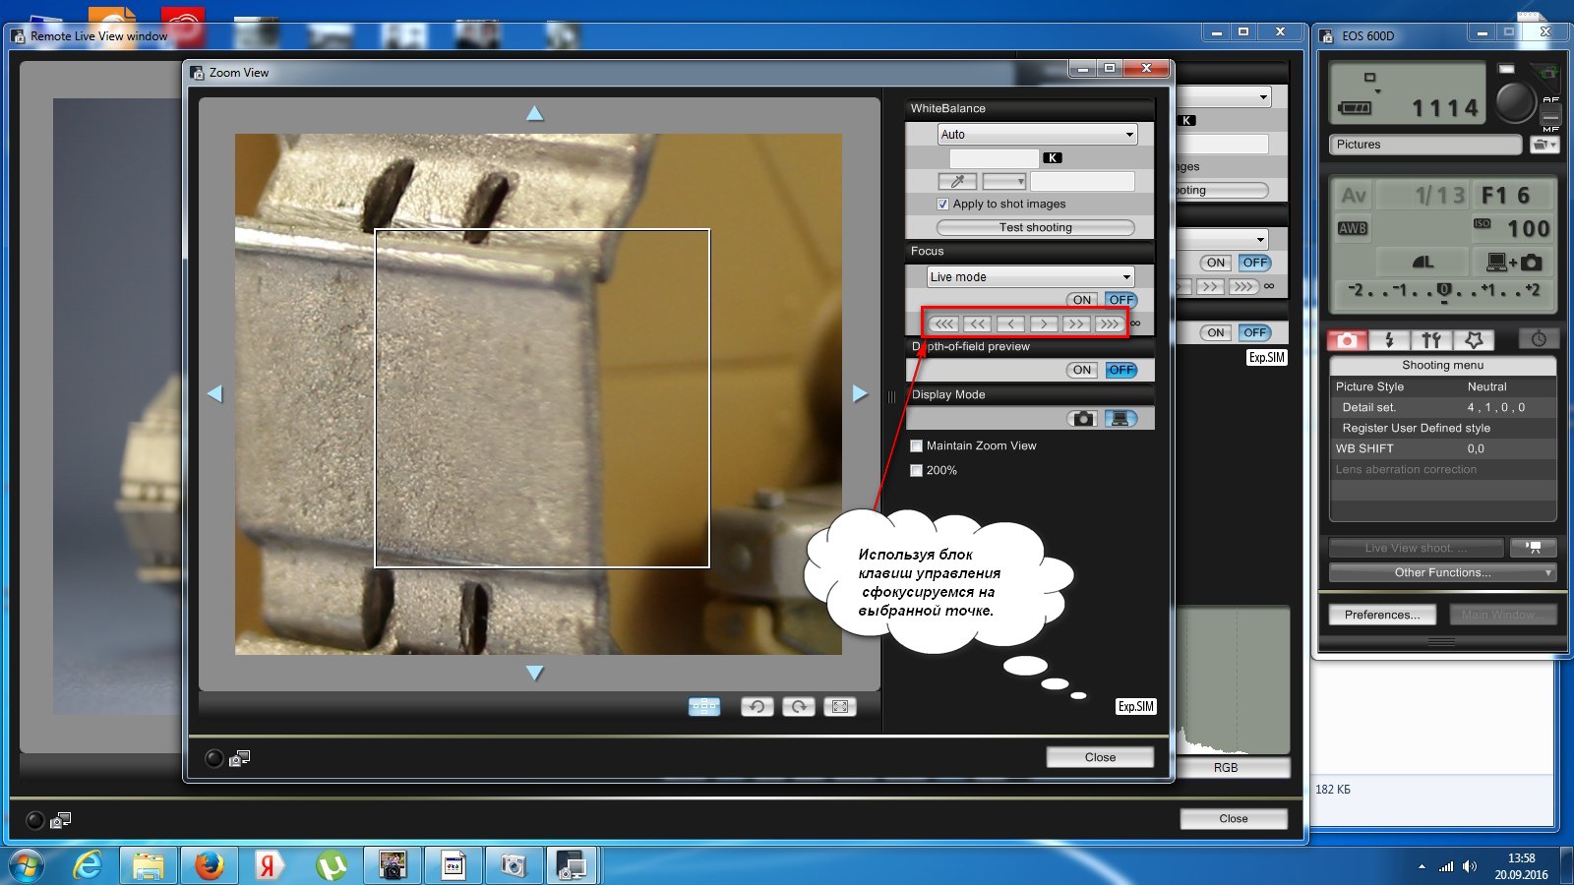The height and width of the screenshot is (885, 1574).
Task: Move focus far nearer with triple-left arrow button
Action: coord(943,324)
